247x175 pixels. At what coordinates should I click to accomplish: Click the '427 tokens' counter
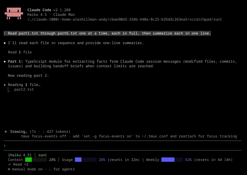click(57, 132)
